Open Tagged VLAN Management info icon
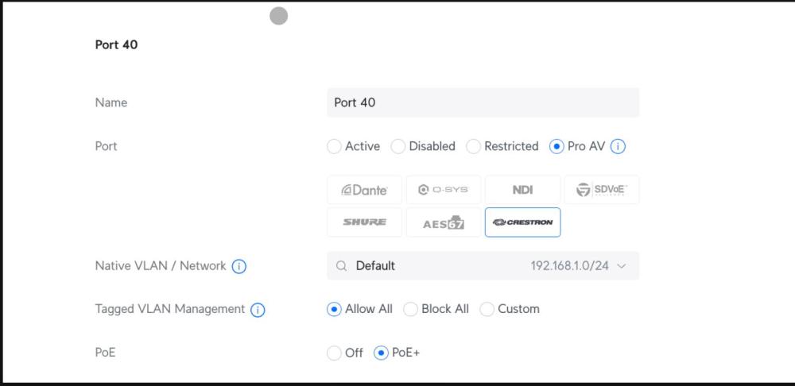Viewport: 795px width, 386px height. pos(258,310)
